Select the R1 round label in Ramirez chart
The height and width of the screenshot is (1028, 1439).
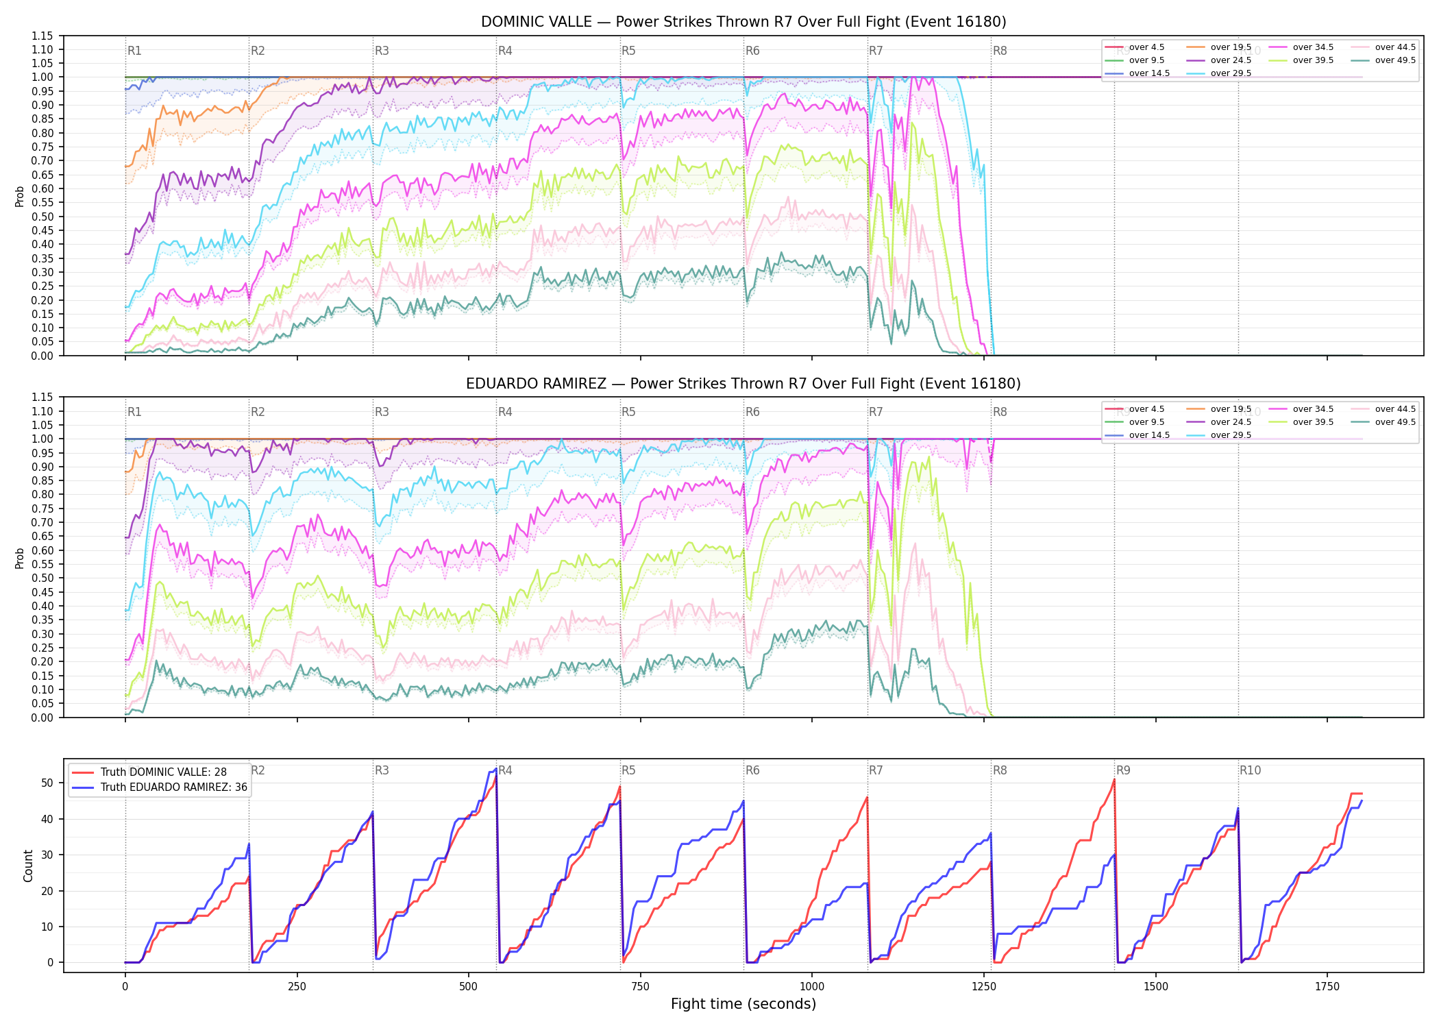(134, 412)
